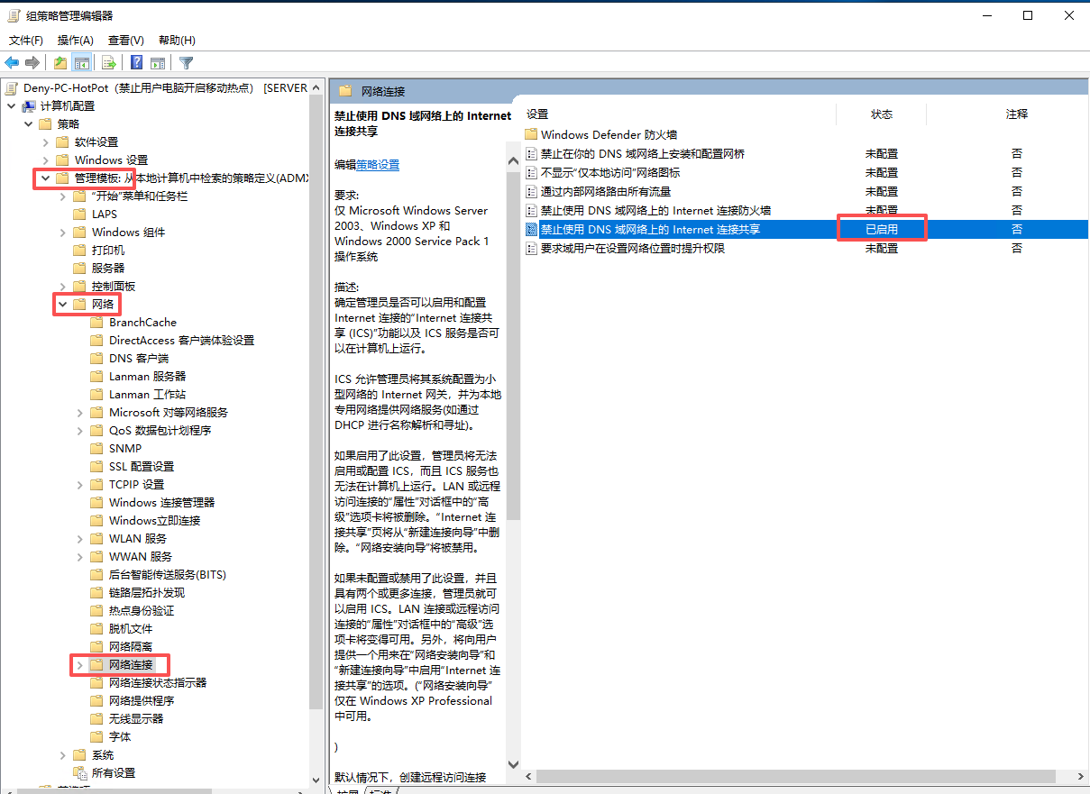Sort by the 注释 column header
Screen dimensions: 1090x794
coord(1017,114)
